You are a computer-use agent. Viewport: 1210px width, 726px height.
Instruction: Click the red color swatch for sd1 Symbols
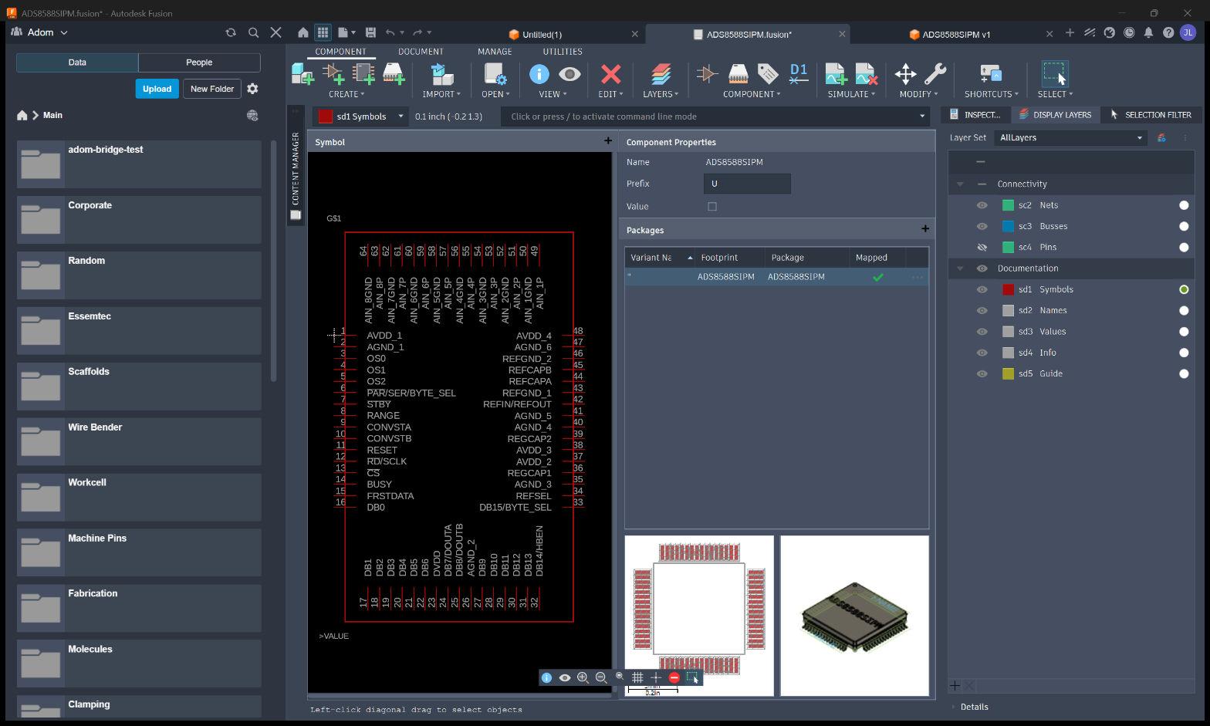(1008, 289)
